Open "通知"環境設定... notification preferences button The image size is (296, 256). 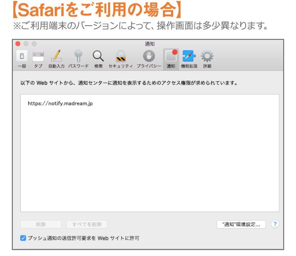[x=241, y=224]
